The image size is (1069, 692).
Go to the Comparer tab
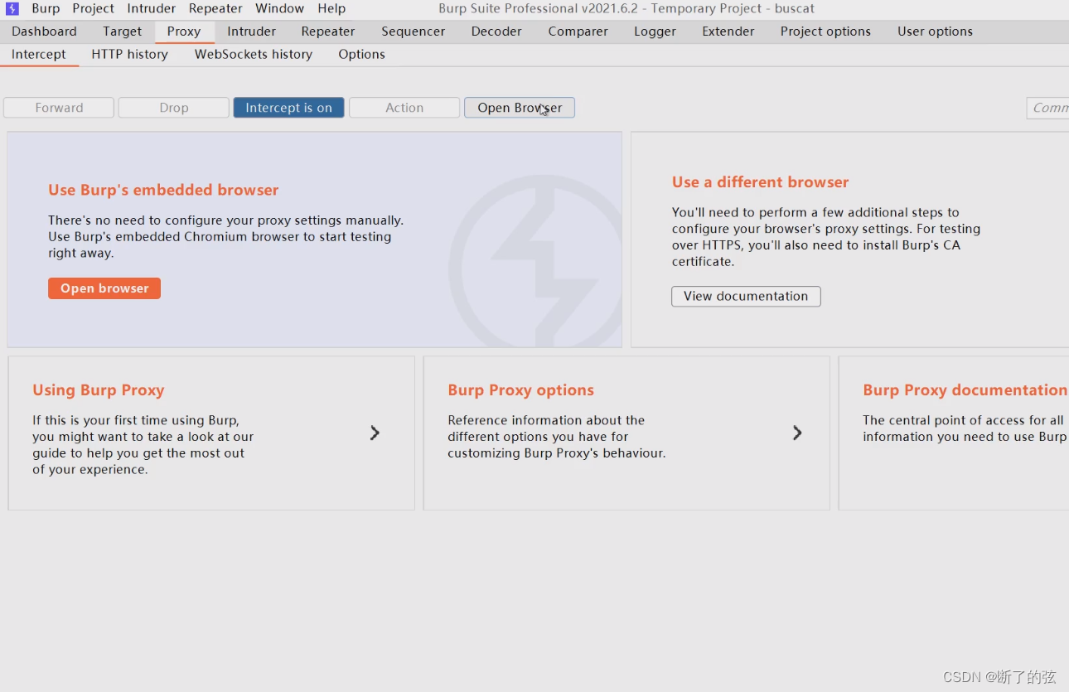578,31
